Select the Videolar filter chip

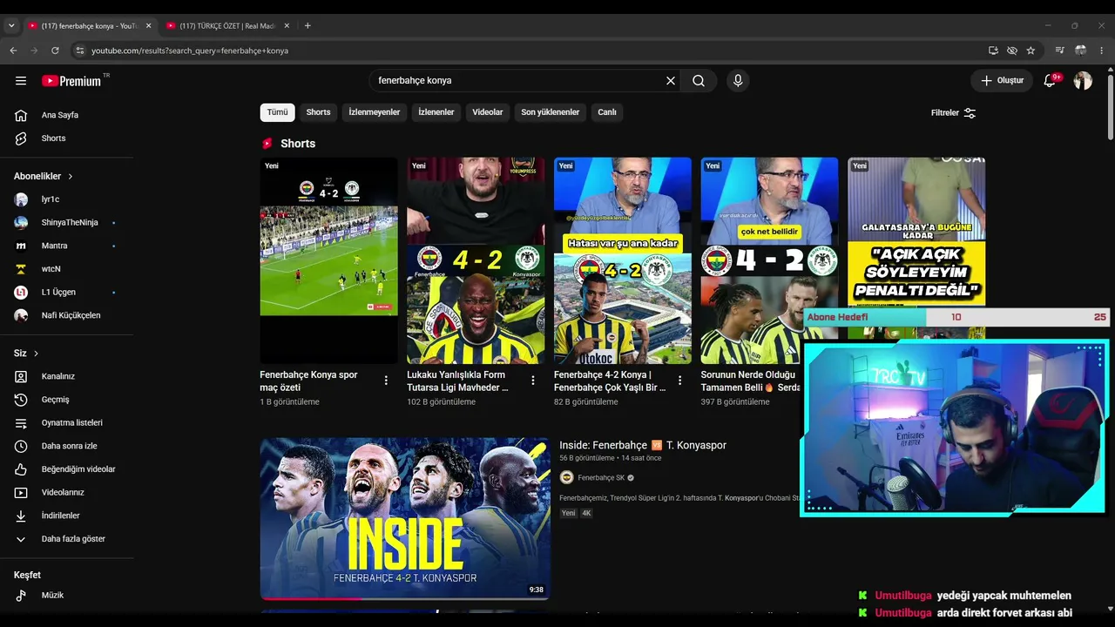488,112
